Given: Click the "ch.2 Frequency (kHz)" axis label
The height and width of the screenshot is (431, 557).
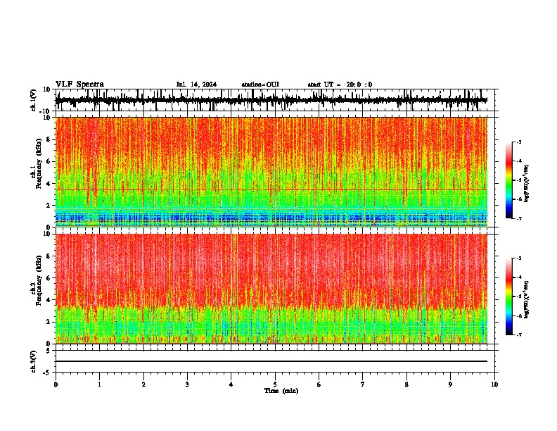Looking at the screenshot, I should (36, 280).
